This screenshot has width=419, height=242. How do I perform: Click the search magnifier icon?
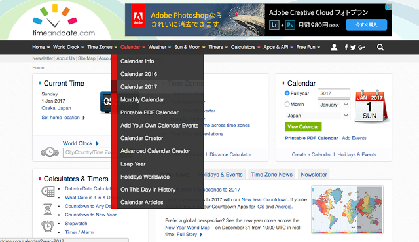coord(380,48)
